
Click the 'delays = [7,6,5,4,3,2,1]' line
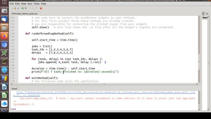coord(52,53)
